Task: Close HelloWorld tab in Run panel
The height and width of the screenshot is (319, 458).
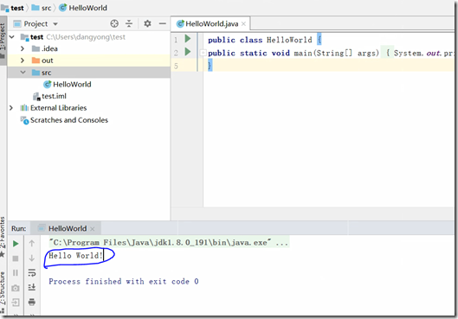Action: pyautogui.click(x=93, y=229)
